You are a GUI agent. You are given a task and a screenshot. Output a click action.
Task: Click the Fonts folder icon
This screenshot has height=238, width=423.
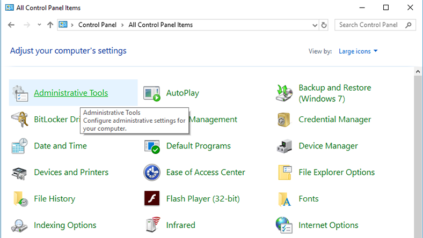[285, 199]
